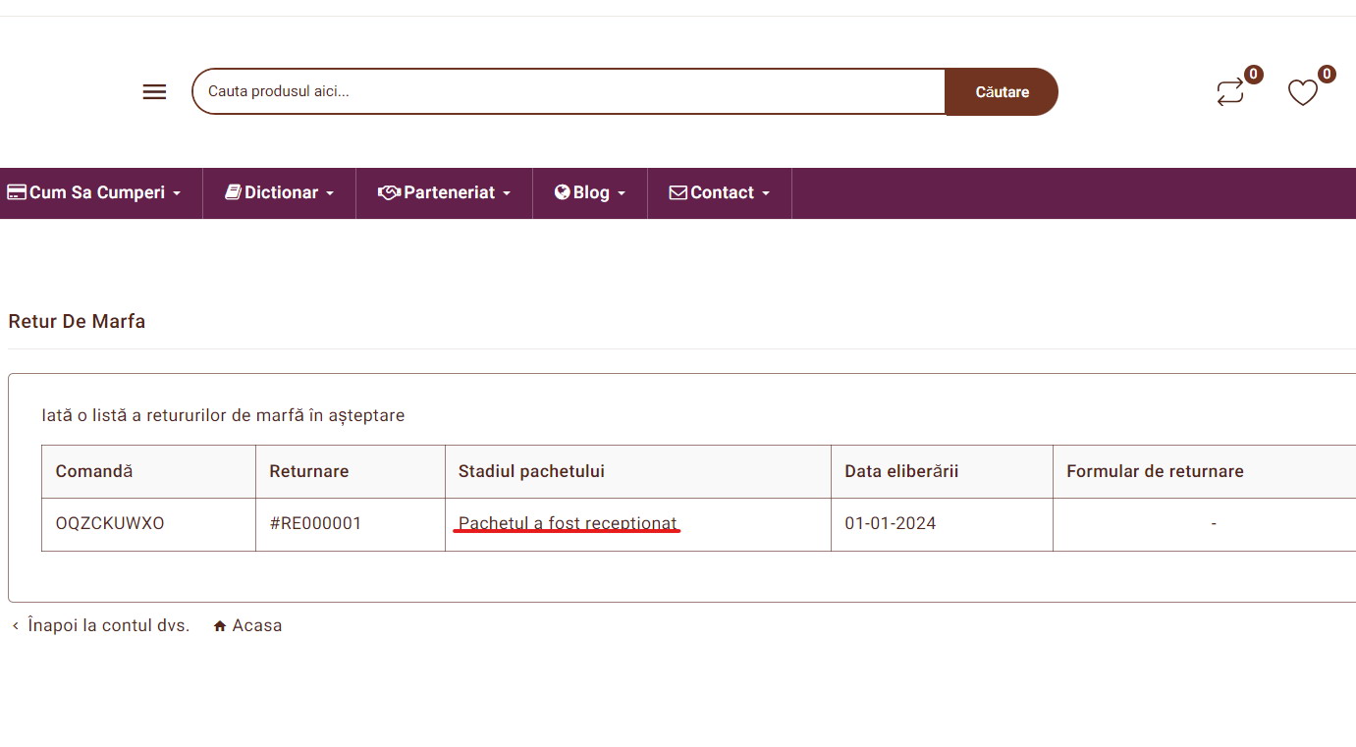The width and height of the screenshot is (1356, 747).
Task: Click the Data eliberării column header
Action: click(x=943, y=472)
